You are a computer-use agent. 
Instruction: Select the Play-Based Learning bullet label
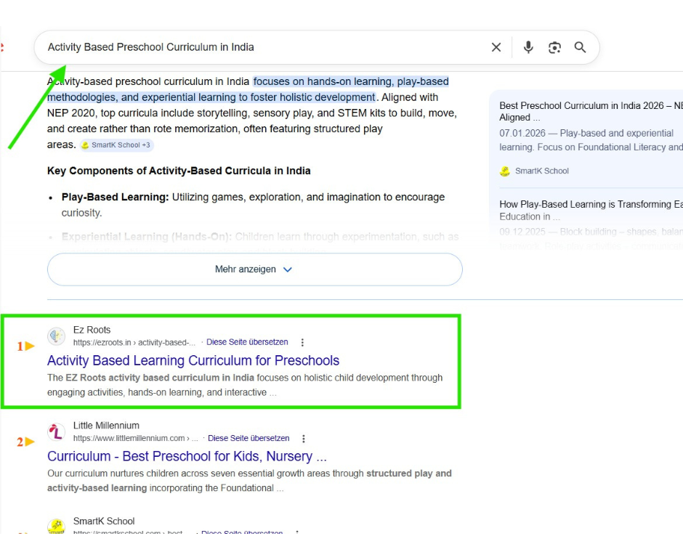tap(115, 198)
